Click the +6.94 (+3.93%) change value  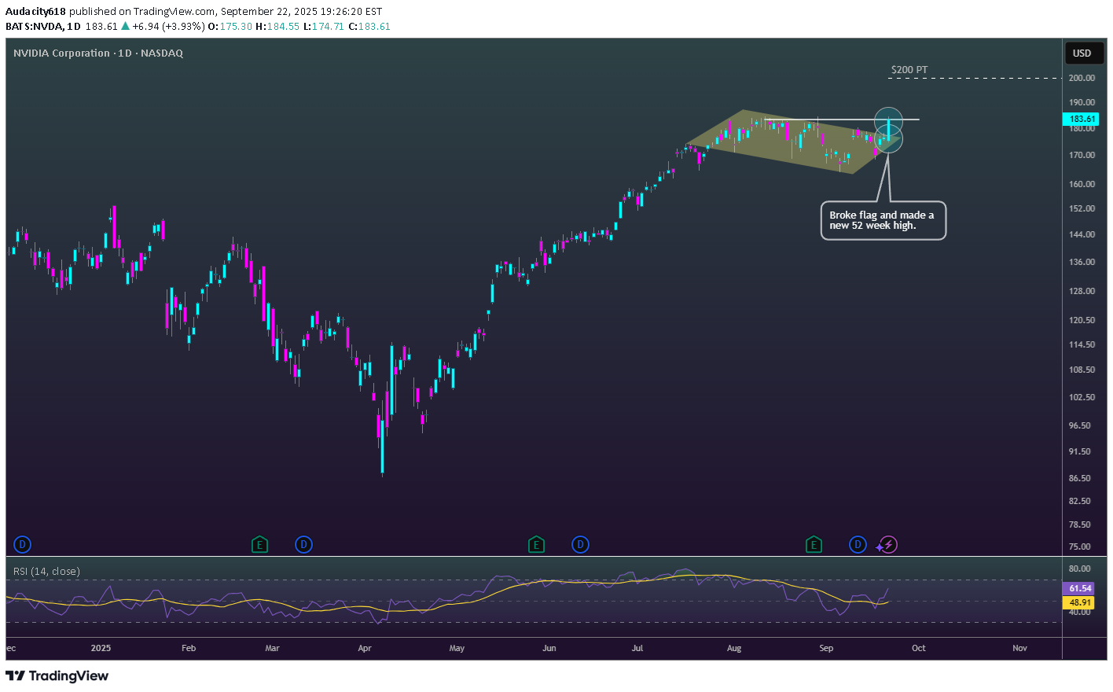pyautogui.click(x=168, y=26)
